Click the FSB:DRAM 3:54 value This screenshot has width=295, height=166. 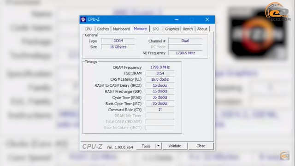point(160,73)
